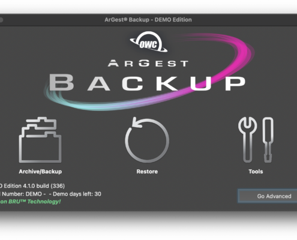This screenshot has width=297, height=240.
Task: Select the screwdriver icon in Tools
Action: point(268,140)
